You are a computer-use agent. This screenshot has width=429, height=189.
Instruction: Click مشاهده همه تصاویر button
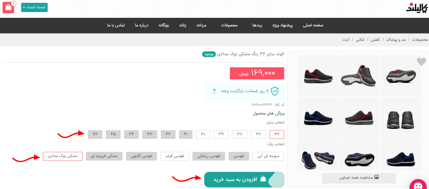[359, 178]
